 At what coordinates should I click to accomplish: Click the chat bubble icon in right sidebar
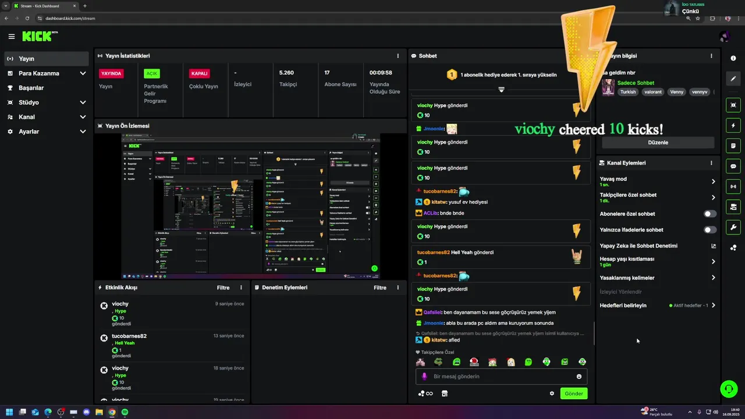(x=733, y=166)
